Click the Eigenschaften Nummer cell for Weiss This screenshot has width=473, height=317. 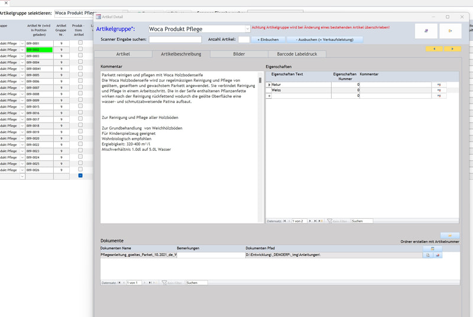345,90
